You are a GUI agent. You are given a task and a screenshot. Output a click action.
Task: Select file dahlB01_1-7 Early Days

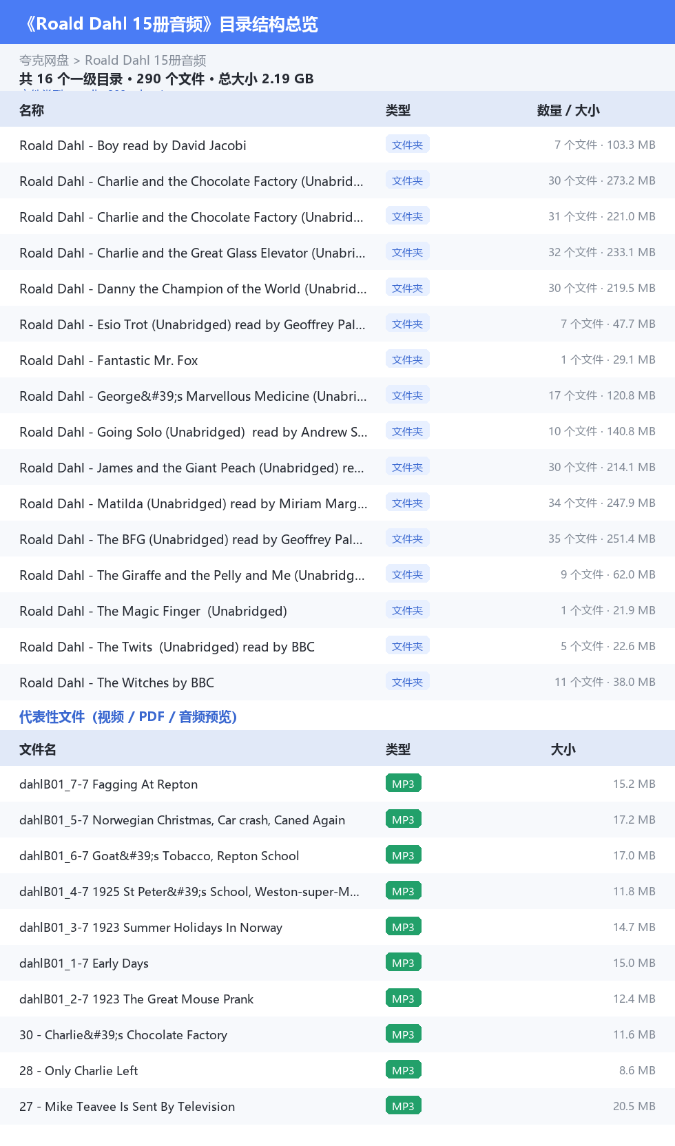(x=84, y=963)
